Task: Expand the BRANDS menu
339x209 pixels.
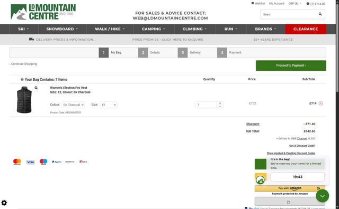Action: point(266,29)
